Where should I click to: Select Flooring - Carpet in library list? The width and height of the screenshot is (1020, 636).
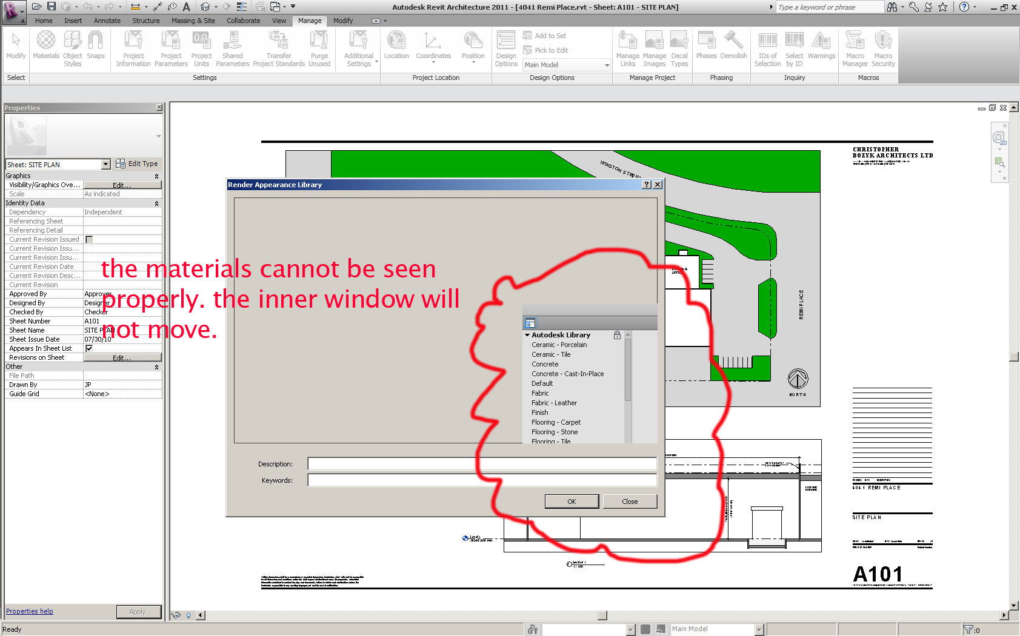556,422
